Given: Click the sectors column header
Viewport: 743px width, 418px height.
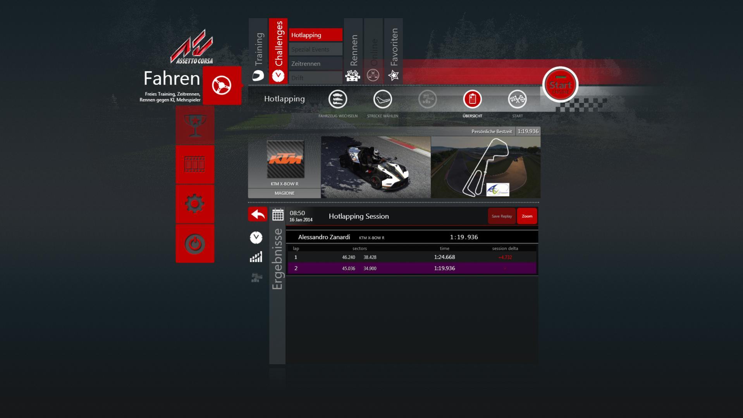Looking at the screenshot, I should pyautogui.click(x=359, y=248).
